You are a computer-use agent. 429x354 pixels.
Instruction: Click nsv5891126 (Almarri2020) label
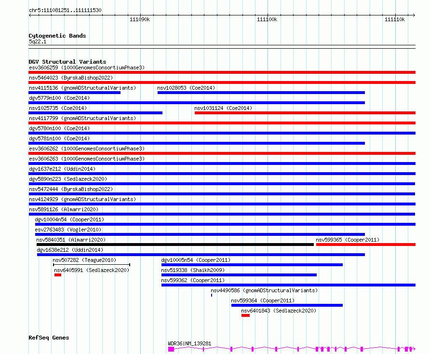click(64, 209)
